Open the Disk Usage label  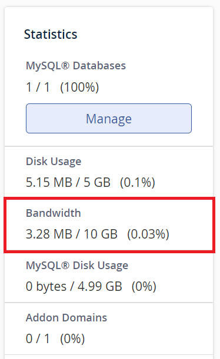click(54, 162)
